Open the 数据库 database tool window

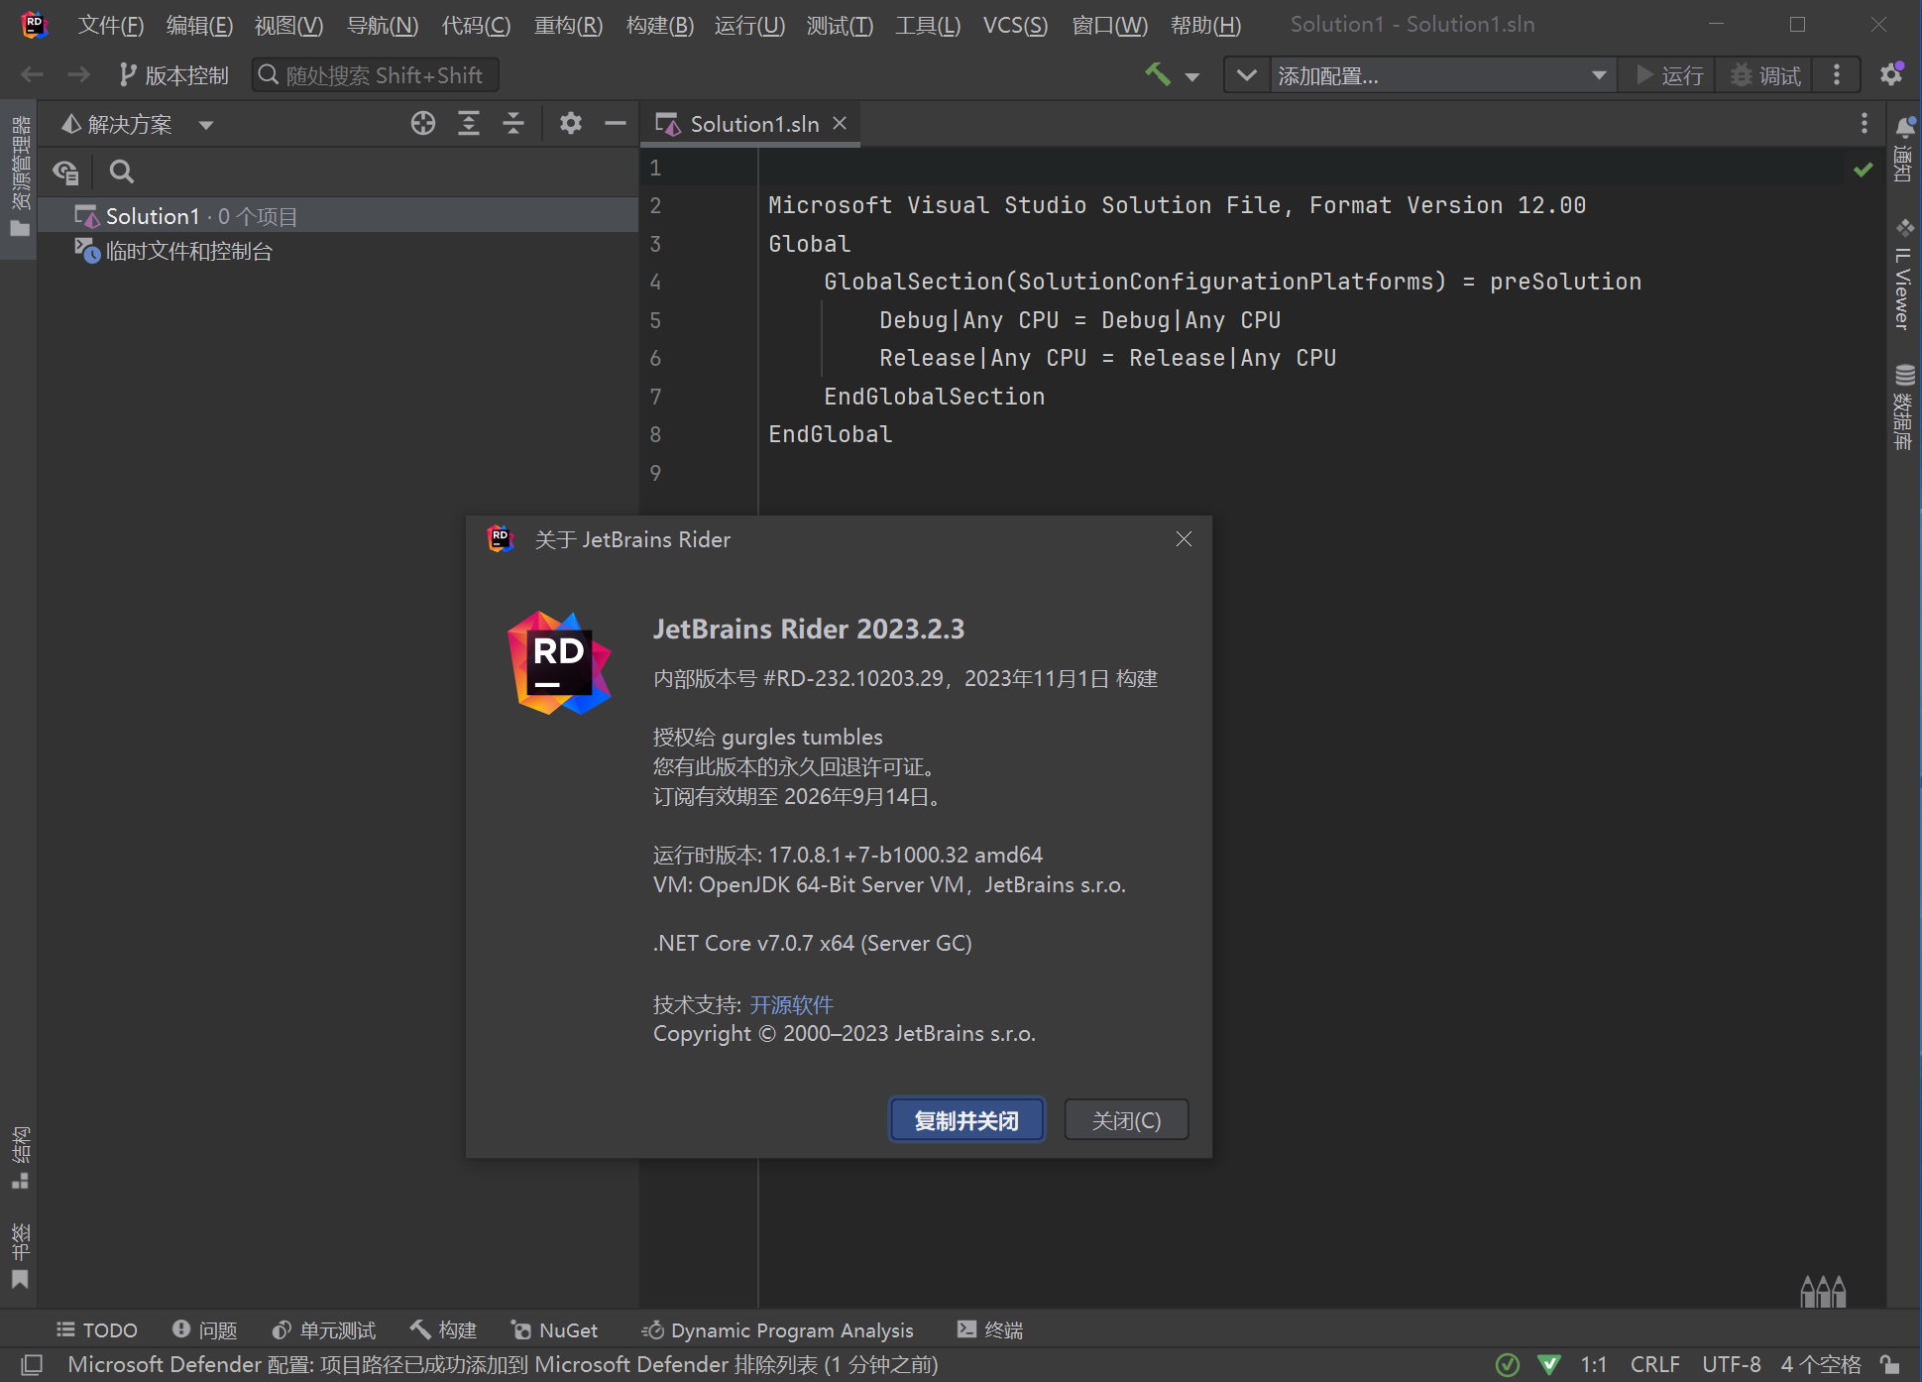[1903, 407]
